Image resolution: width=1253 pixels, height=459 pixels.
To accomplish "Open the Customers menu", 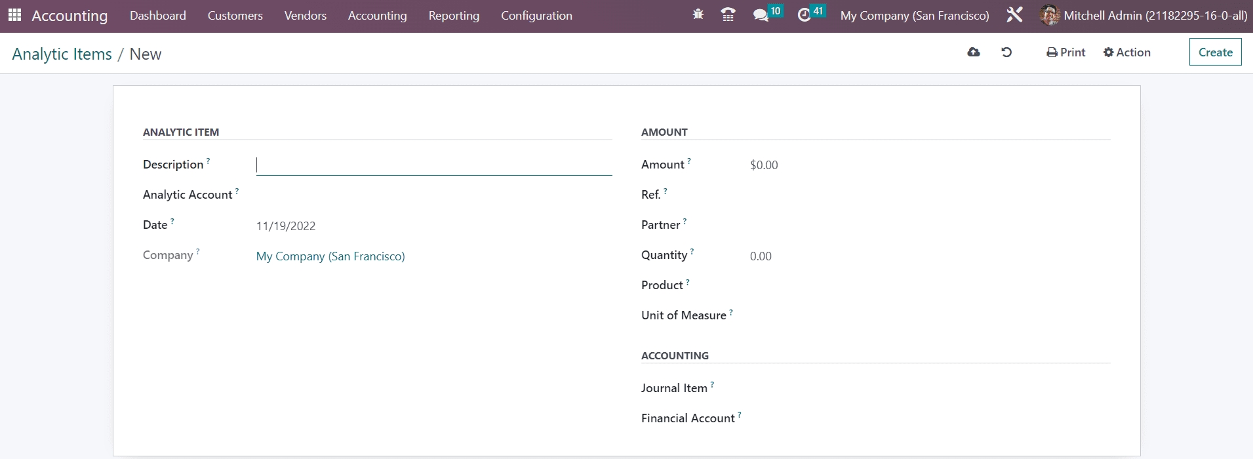I will click(x=235, y=15).
